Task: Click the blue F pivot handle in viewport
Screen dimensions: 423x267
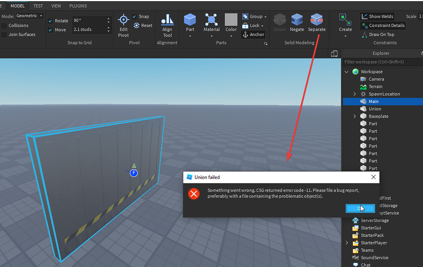Action: [134, 173]
